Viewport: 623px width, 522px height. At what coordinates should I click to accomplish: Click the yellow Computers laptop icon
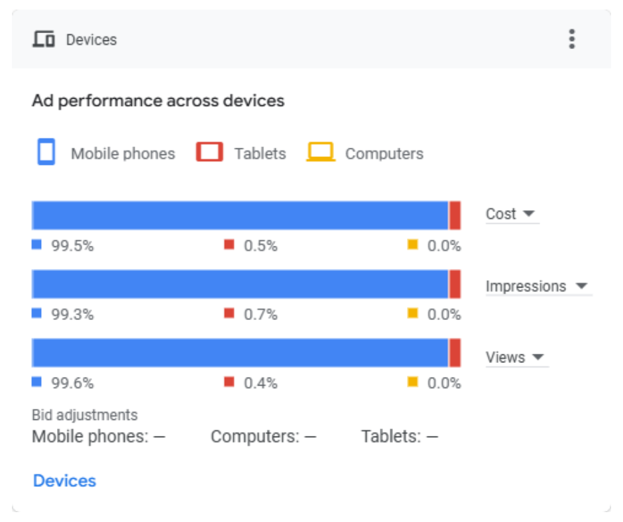tap(321, 152)
